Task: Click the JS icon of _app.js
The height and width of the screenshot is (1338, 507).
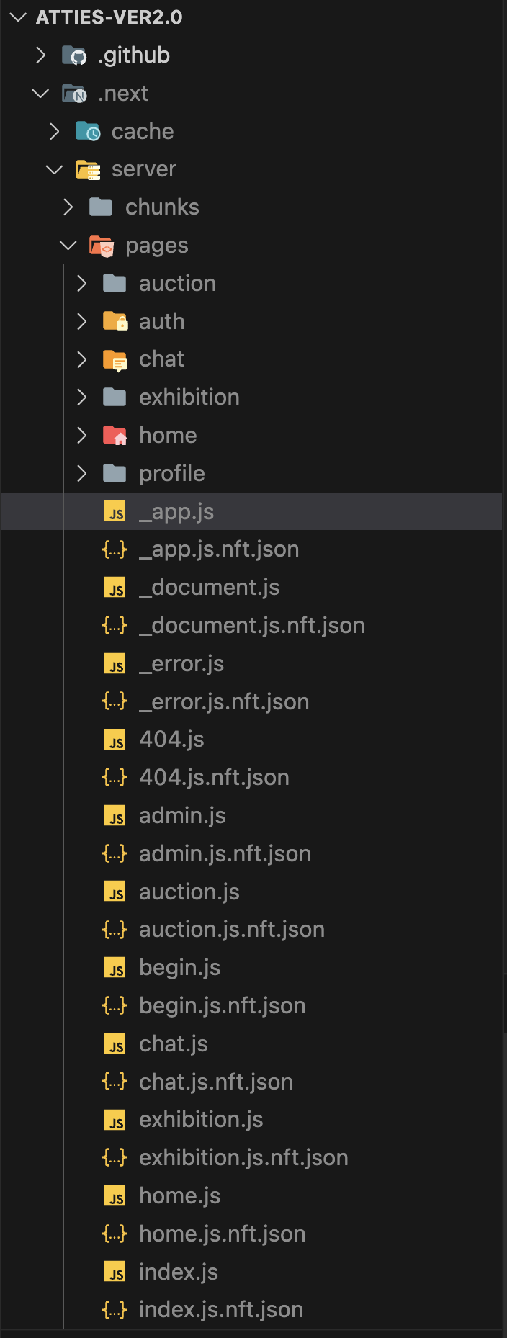Action: point(115,511)
